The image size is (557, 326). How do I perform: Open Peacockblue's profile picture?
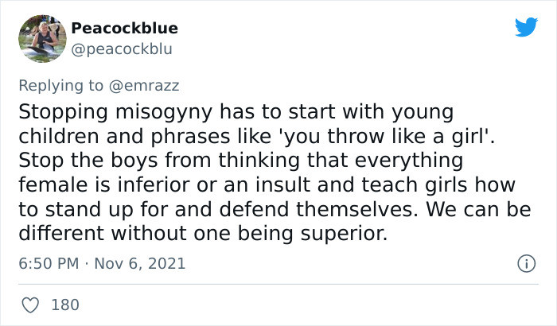pos(40,39)
